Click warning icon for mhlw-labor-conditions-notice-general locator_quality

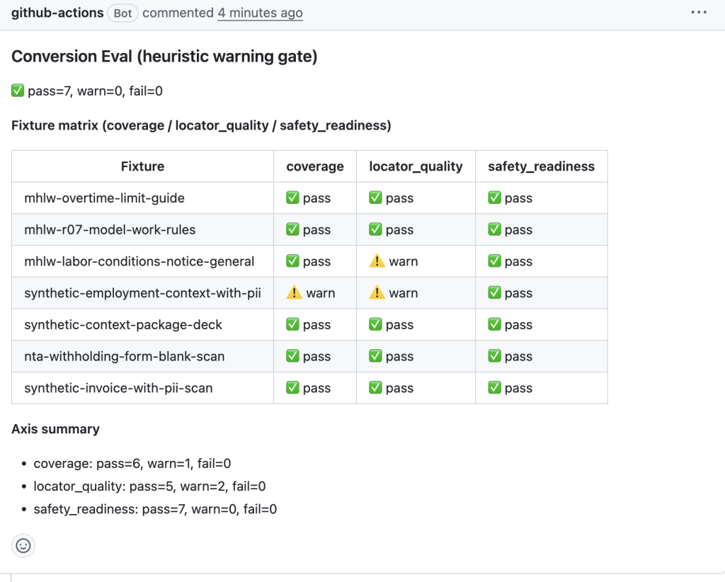point(377,261)
